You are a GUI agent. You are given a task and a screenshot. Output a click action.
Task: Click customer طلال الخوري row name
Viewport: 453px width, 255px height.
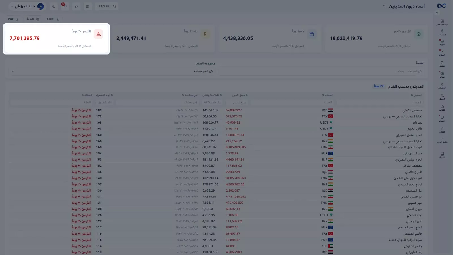[414, 129]
